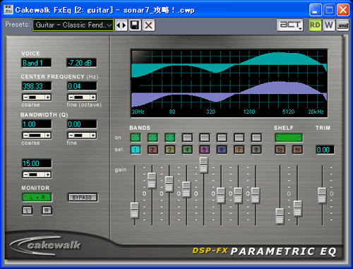Step to previous preset arrow
The height and width of the screenshot is (269, 353).
coord(119,25)
